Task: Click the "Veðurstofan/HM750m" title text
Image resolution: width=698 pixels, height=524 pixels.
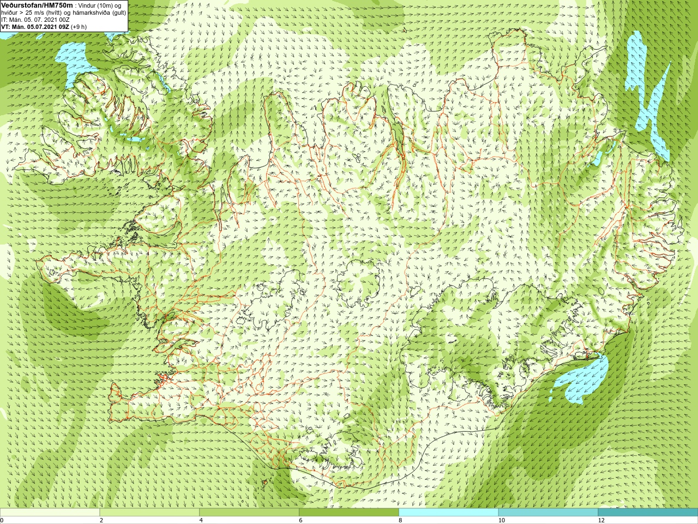Action: click(x=37, y=4)
